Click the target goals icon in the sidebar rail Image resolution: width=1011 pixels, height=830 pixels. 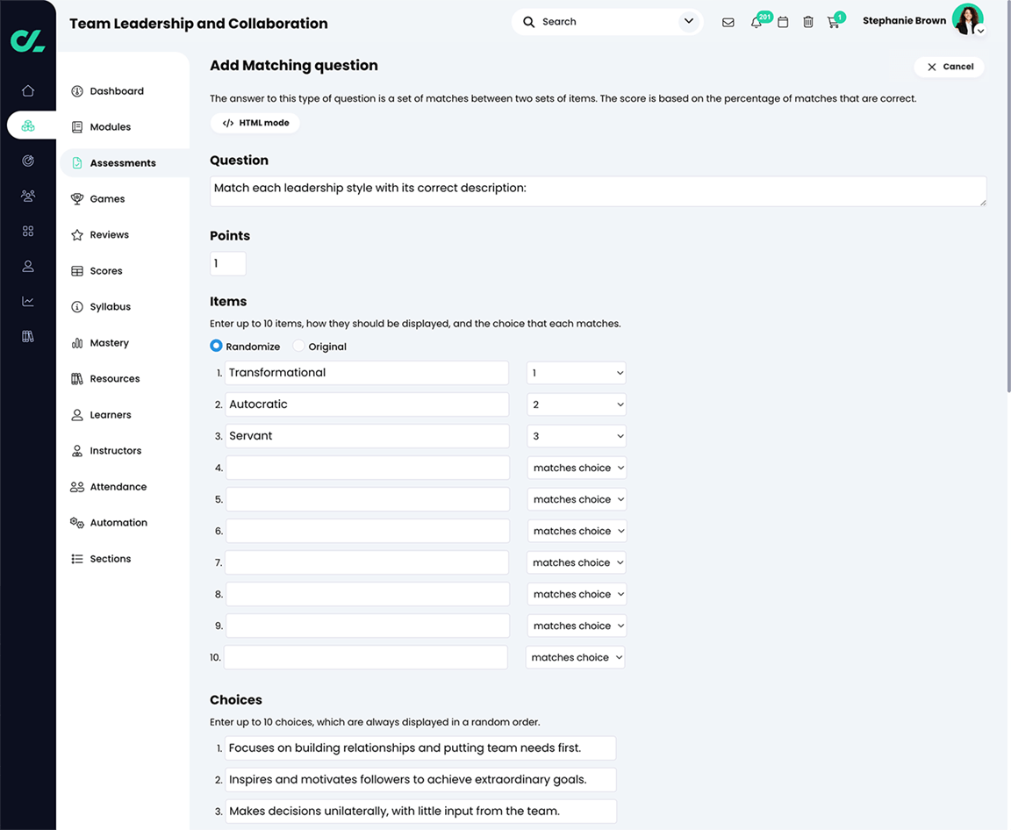(x=27, y=161)
